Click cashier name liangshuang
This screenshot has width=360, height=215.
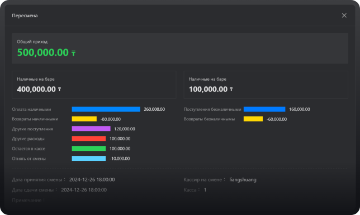[243, 180]
